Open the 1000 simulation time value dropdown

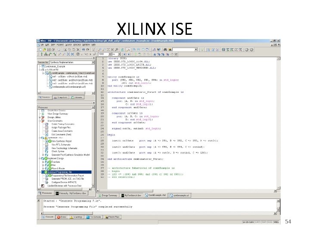click(110, 54)
